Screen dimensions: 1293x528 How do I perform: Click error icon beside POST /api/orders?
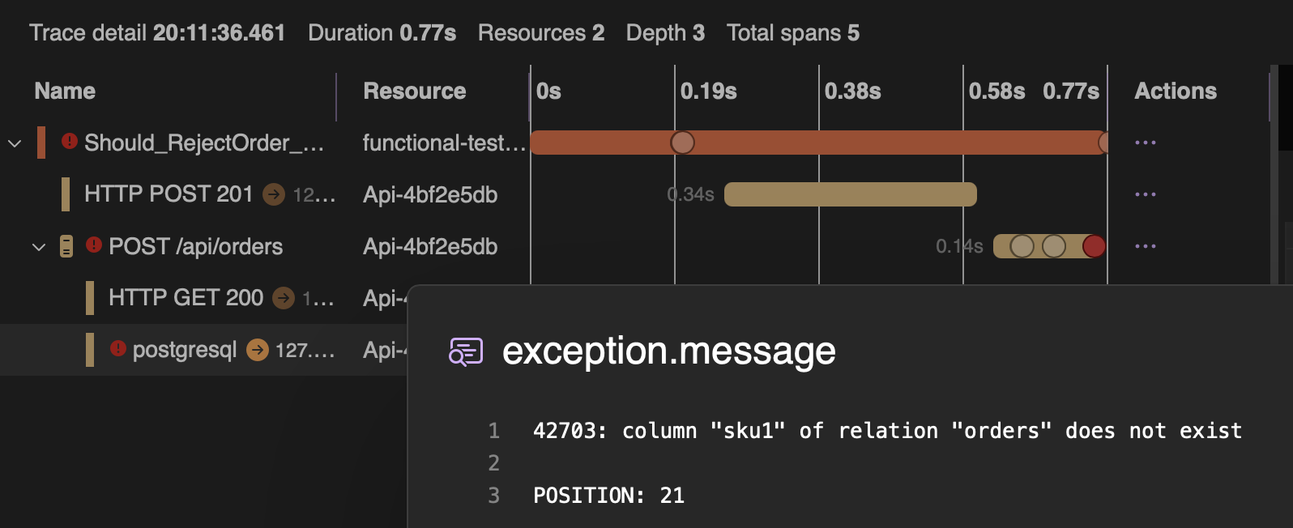pos(94,245)
